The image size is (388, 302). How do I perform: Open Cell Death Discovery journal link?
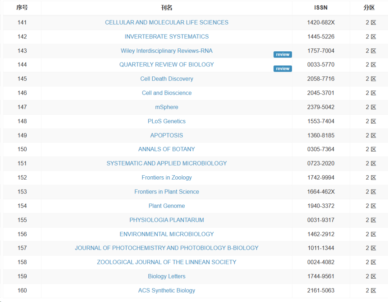point(167,79)
